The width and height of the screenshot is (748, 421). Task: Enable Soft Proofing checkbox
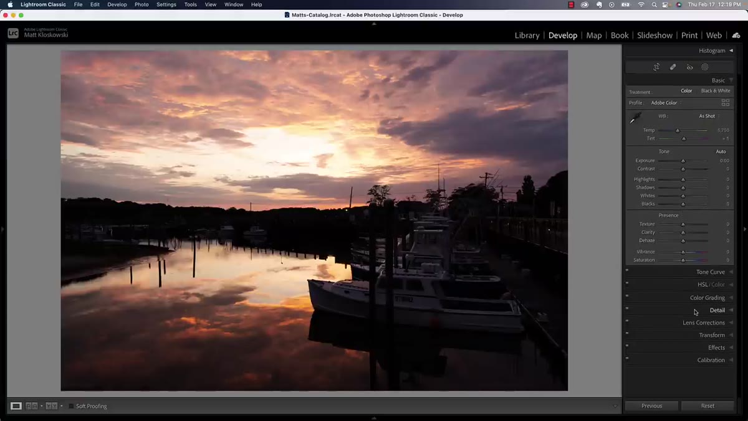[71, 406]
